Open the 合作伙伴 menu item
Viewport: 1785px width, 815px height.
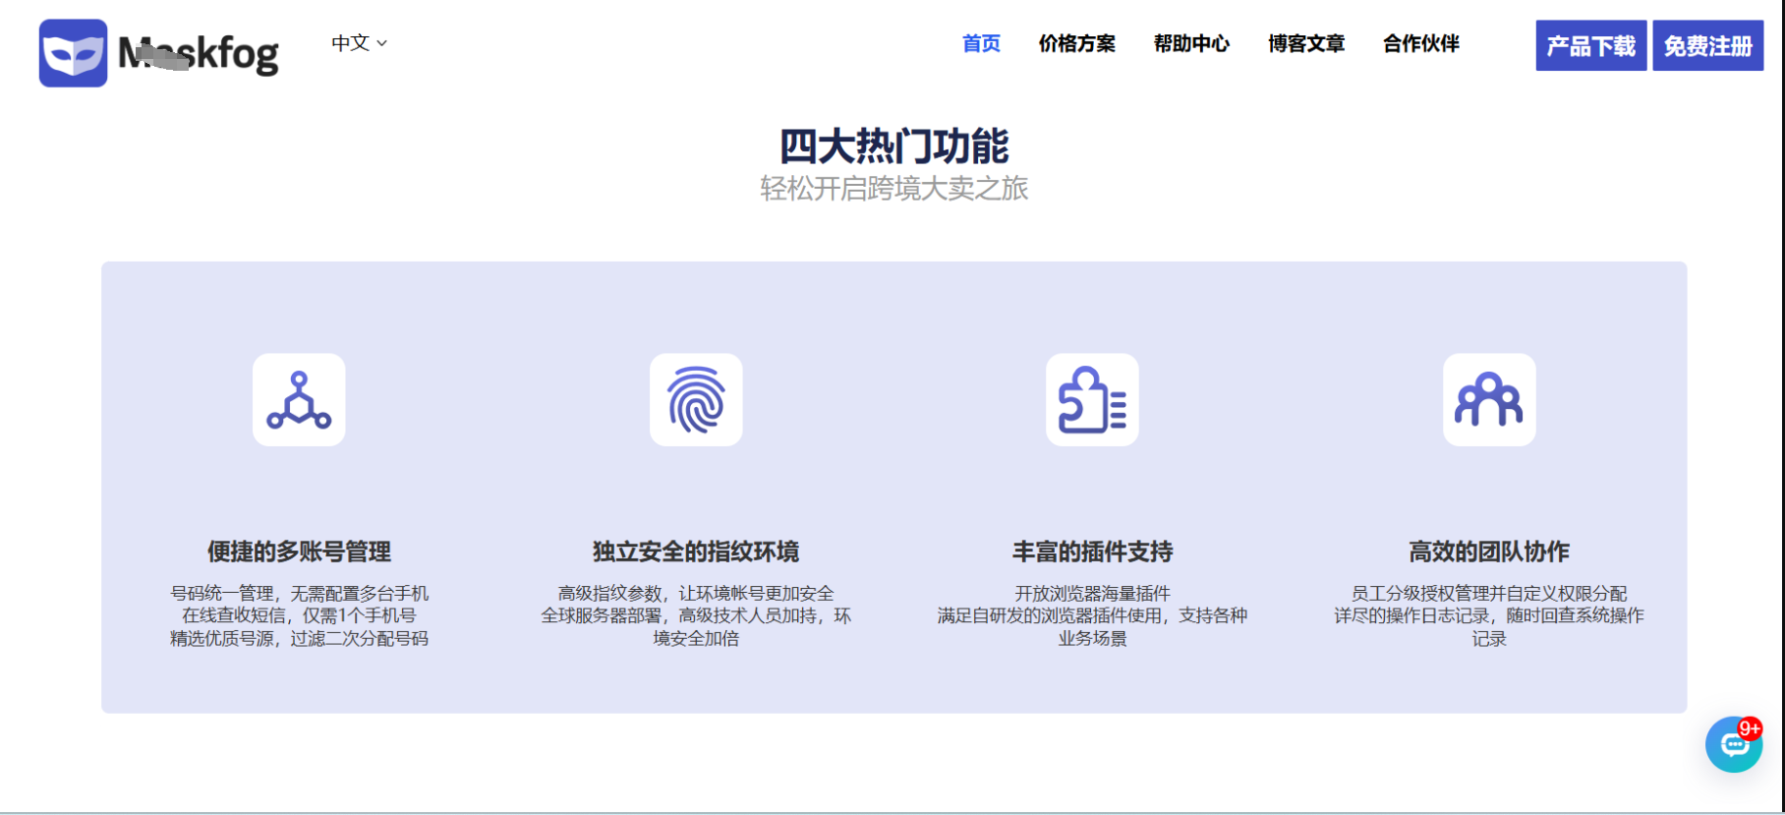(x=1420, y=43)
